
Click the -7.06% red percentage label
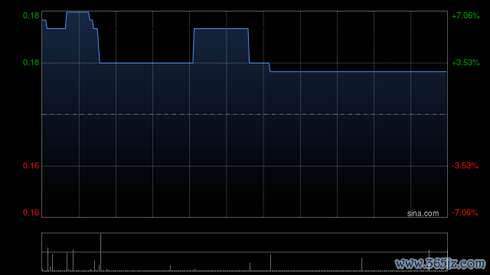pos(465,212)
